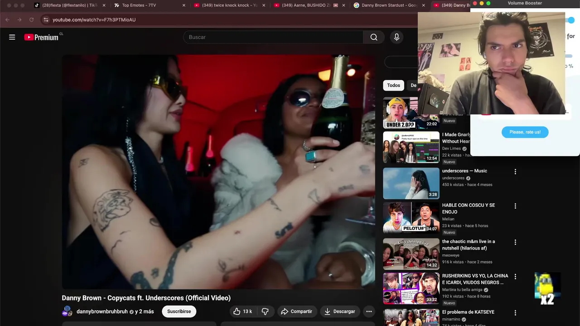Open the chaotic m&m live title
The width and height of the screenshot is (580, 326).
(x=469, y=245)
